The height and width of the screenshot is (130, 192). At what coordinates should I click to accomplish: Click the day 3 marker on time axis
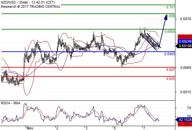(87, 128)
